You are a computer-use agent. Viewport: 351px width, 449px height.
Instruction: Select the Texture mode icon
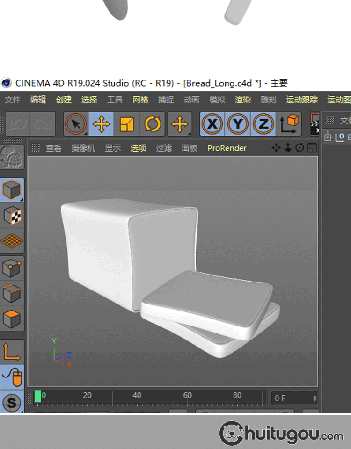point(12,216)
